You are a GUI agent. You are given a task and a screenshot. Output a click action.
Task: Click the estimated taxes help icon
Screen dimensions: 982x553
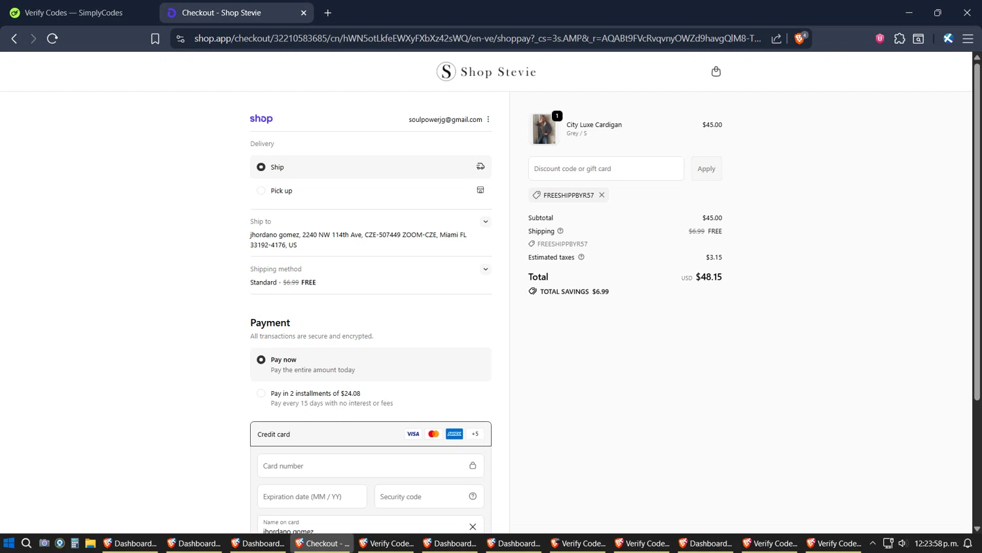(x=581, y=257)
